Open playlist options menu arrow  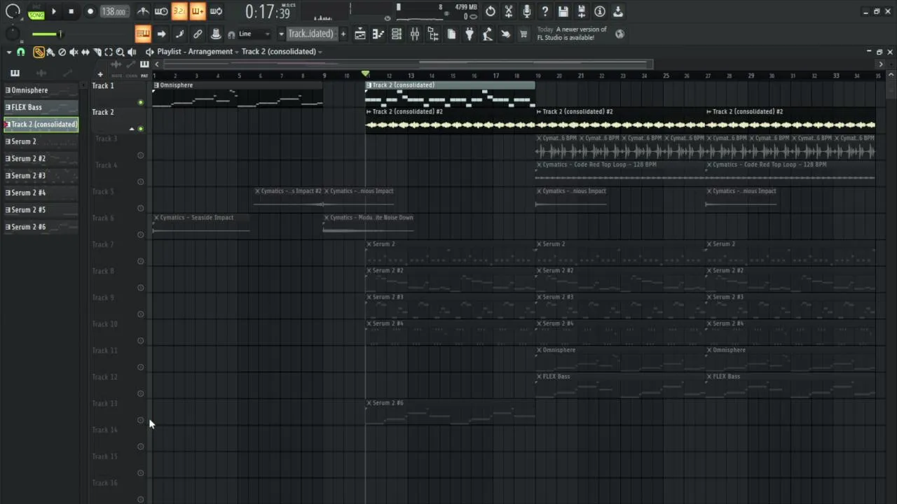[9, 52]
